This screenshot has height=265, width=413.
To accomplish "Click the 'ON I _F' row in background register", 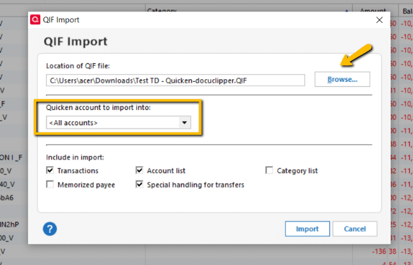I will pyautogui.click(x=11, y=158).
